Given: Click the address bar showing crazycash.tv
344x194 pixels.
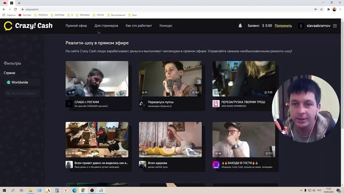Looking at the screenshot, I should [x=167, y=9].
